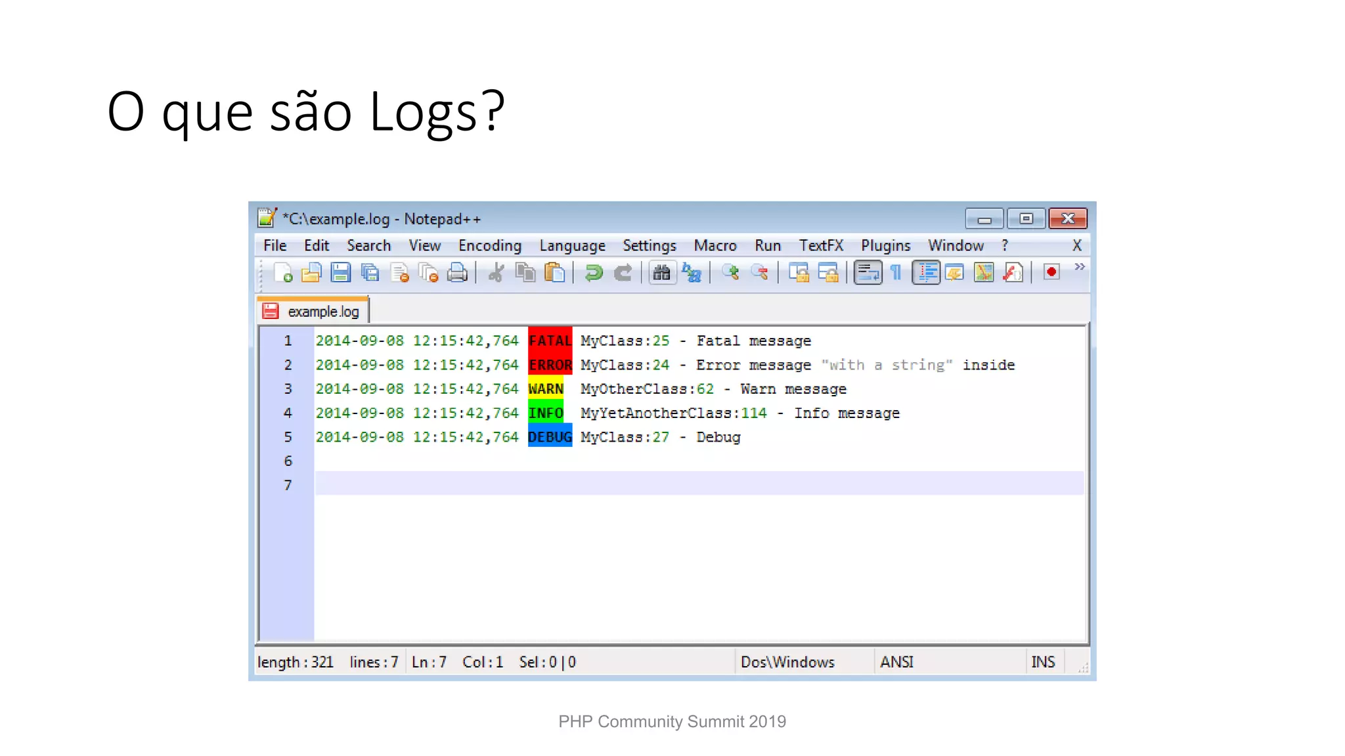
Task: Toggle INS insert mode in status bar
Action: pos(1043,662)
